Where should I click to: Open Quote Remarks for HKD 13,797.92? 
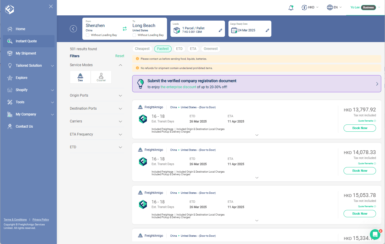pyautogui.click(x=367, y=121)
